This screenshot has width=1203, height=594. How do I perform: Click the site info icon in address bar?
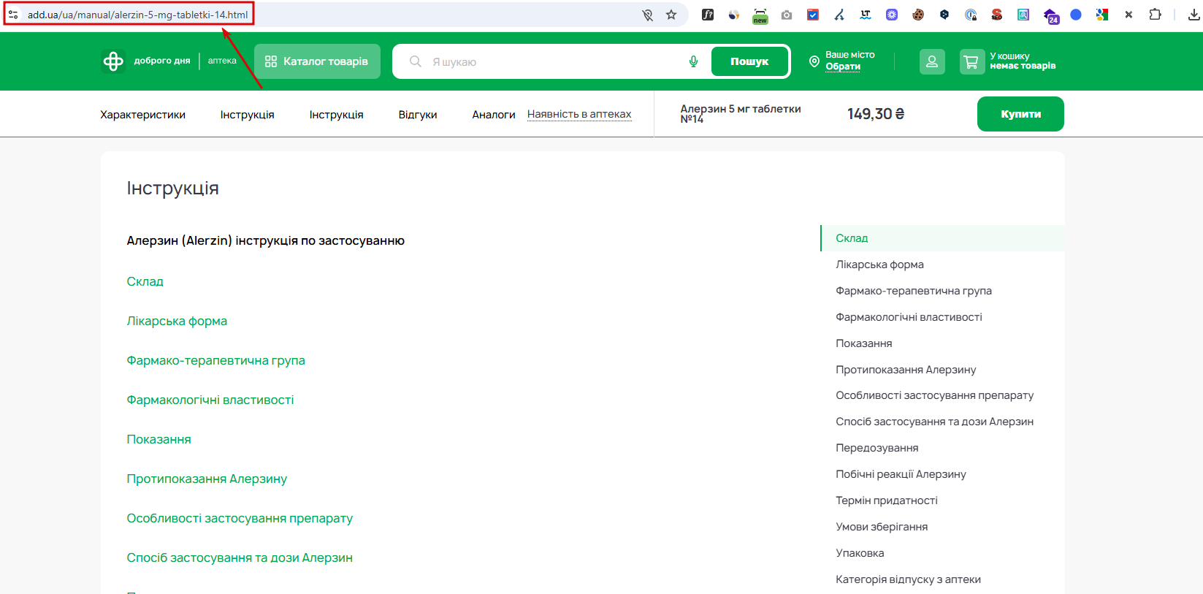[13, 15]
